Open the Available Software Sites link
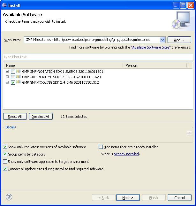Screen dimensions: 196x206 [151, 47]
